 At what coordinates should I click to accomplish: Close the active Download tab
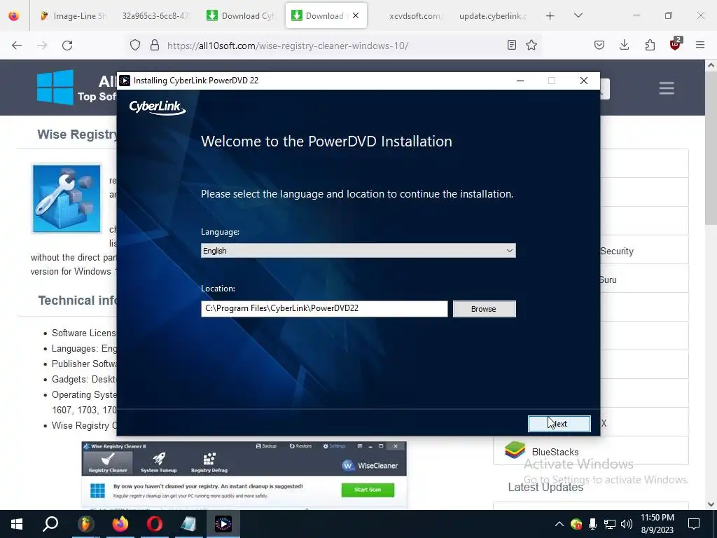click(356, 15)
